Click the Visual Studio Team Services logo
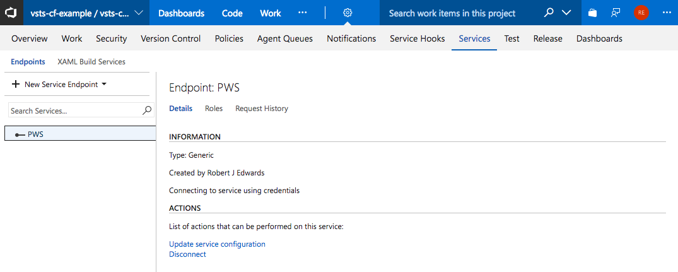678x272 pixels. (11, 13)
